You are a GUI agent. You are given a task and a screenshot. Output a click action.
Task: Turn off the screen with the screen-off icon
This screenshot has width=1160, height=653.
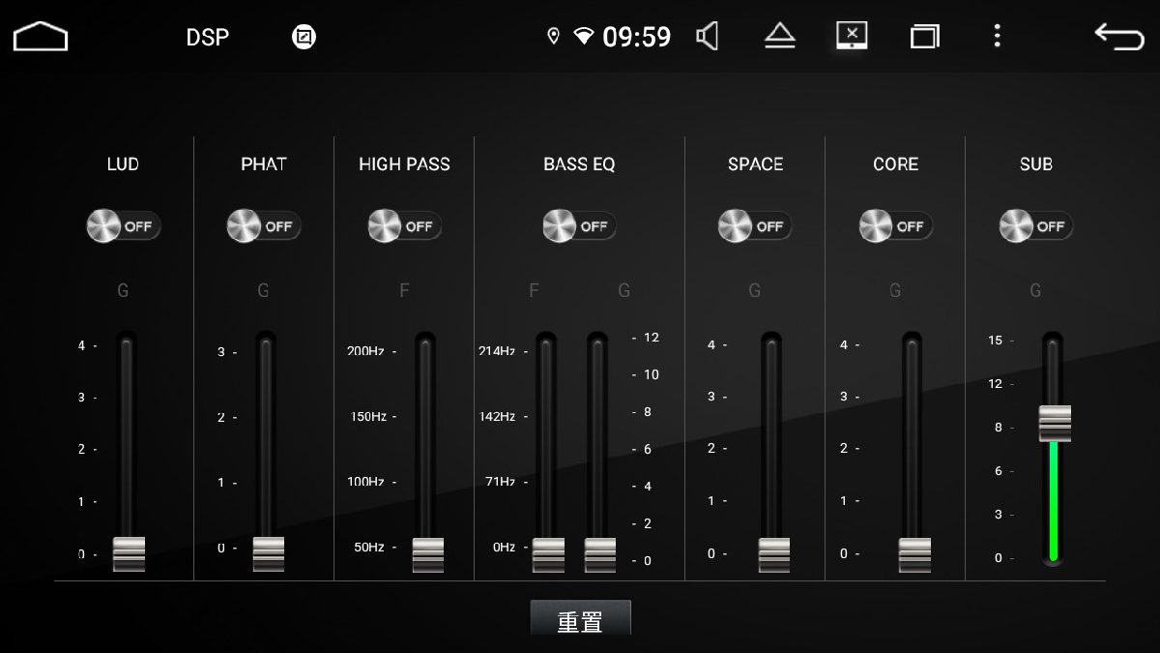(x=851, y=36)
